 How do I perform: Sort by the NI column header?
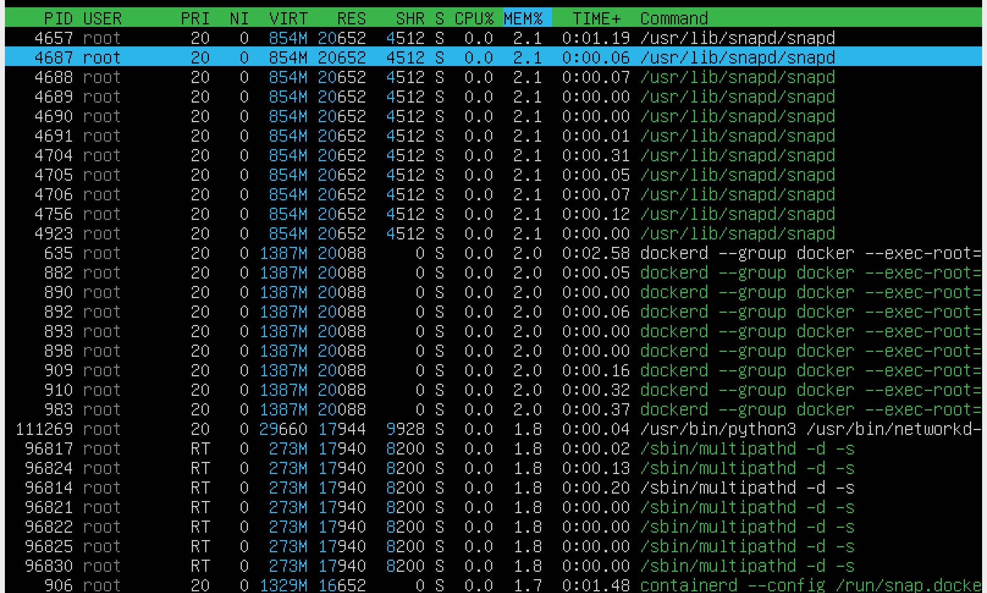pos(239,18)
